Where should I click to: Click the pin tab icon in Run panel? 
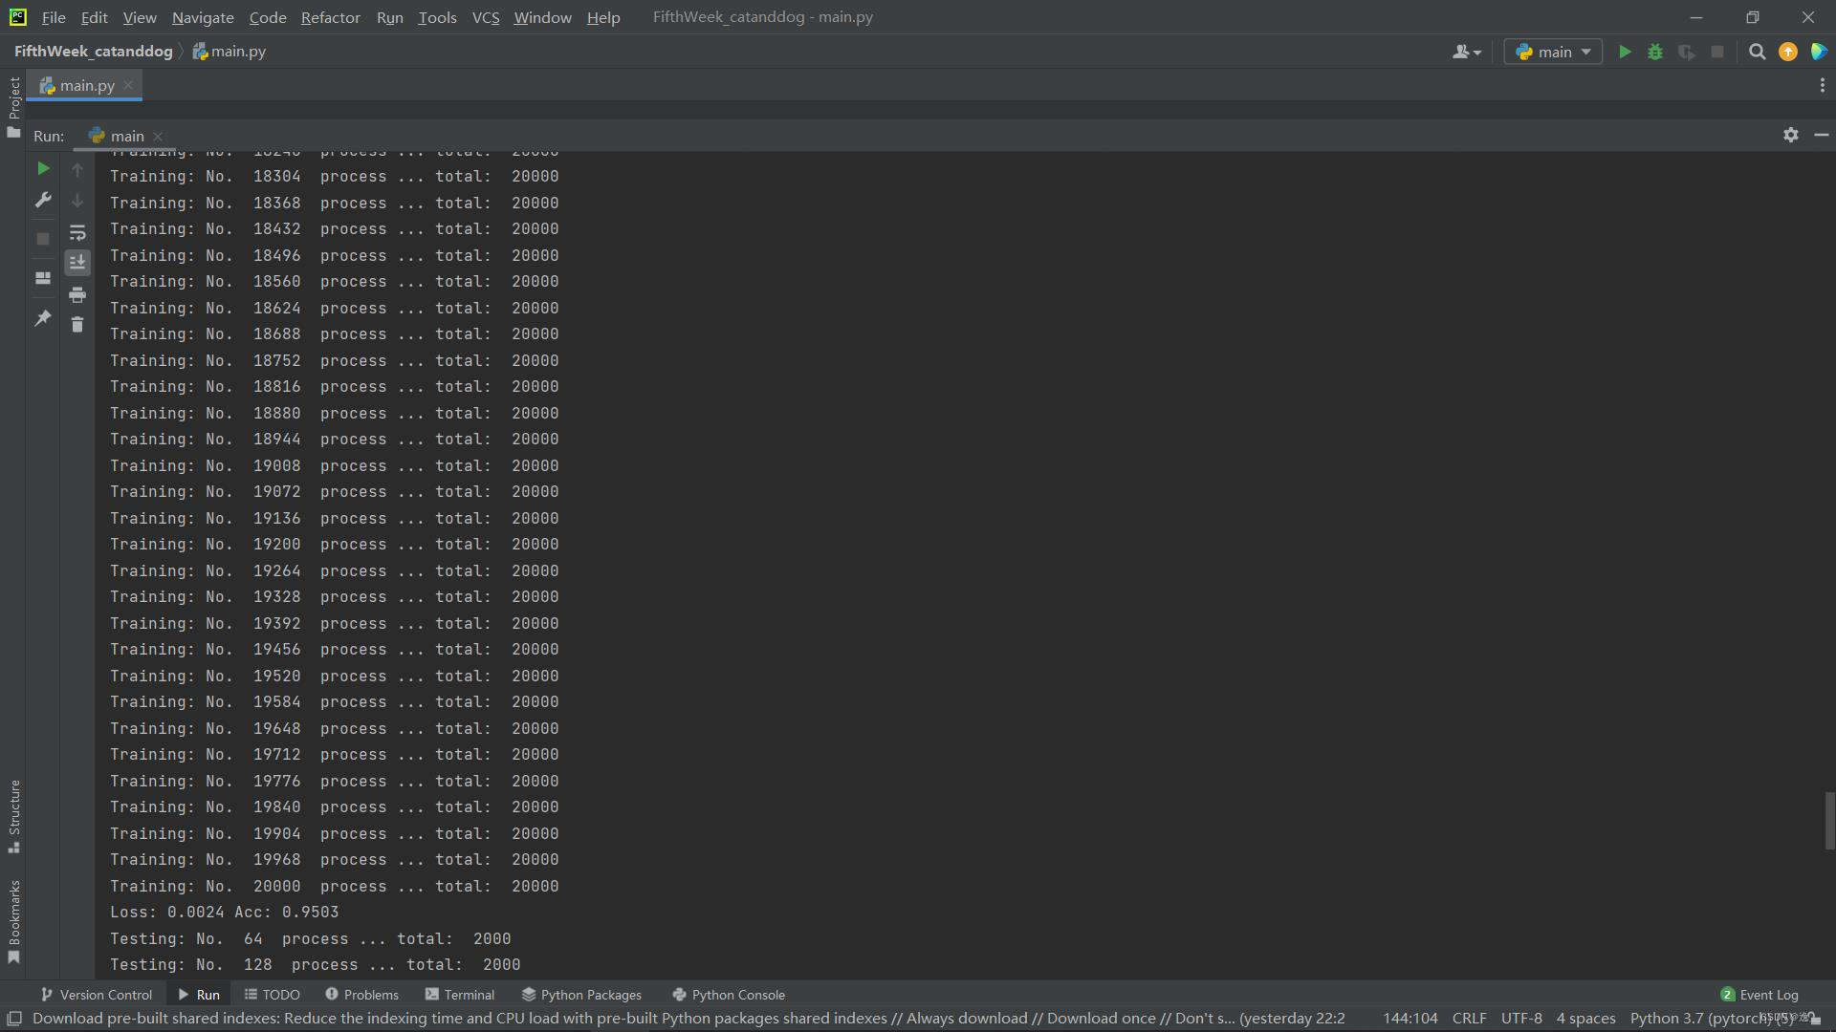click(43, 318)
